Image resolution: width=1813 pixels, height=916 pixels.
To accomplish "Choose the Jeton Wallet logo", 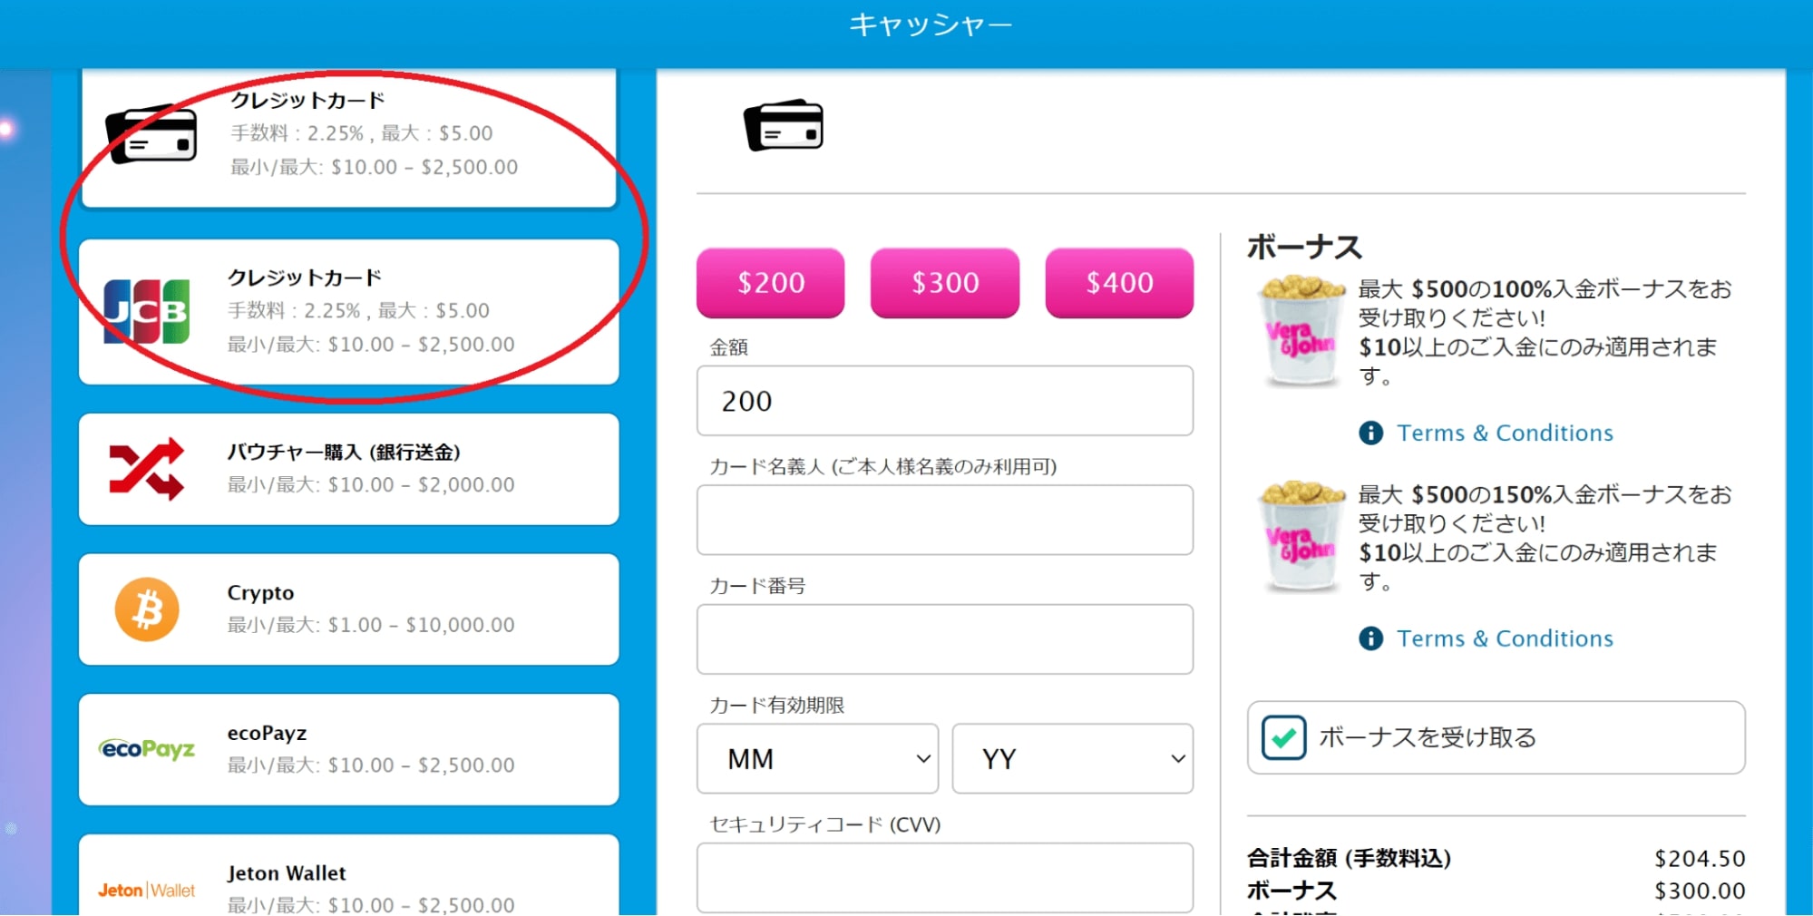I will click(147, 890).
